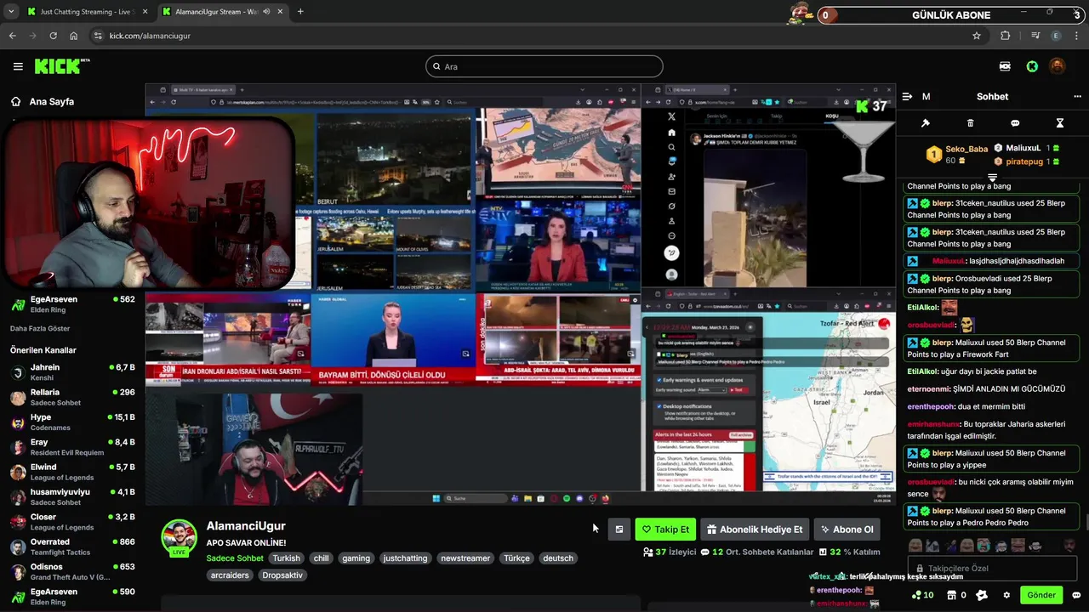
Task: Click the chat speech bubble mode icon
Action: (1015, 123)
